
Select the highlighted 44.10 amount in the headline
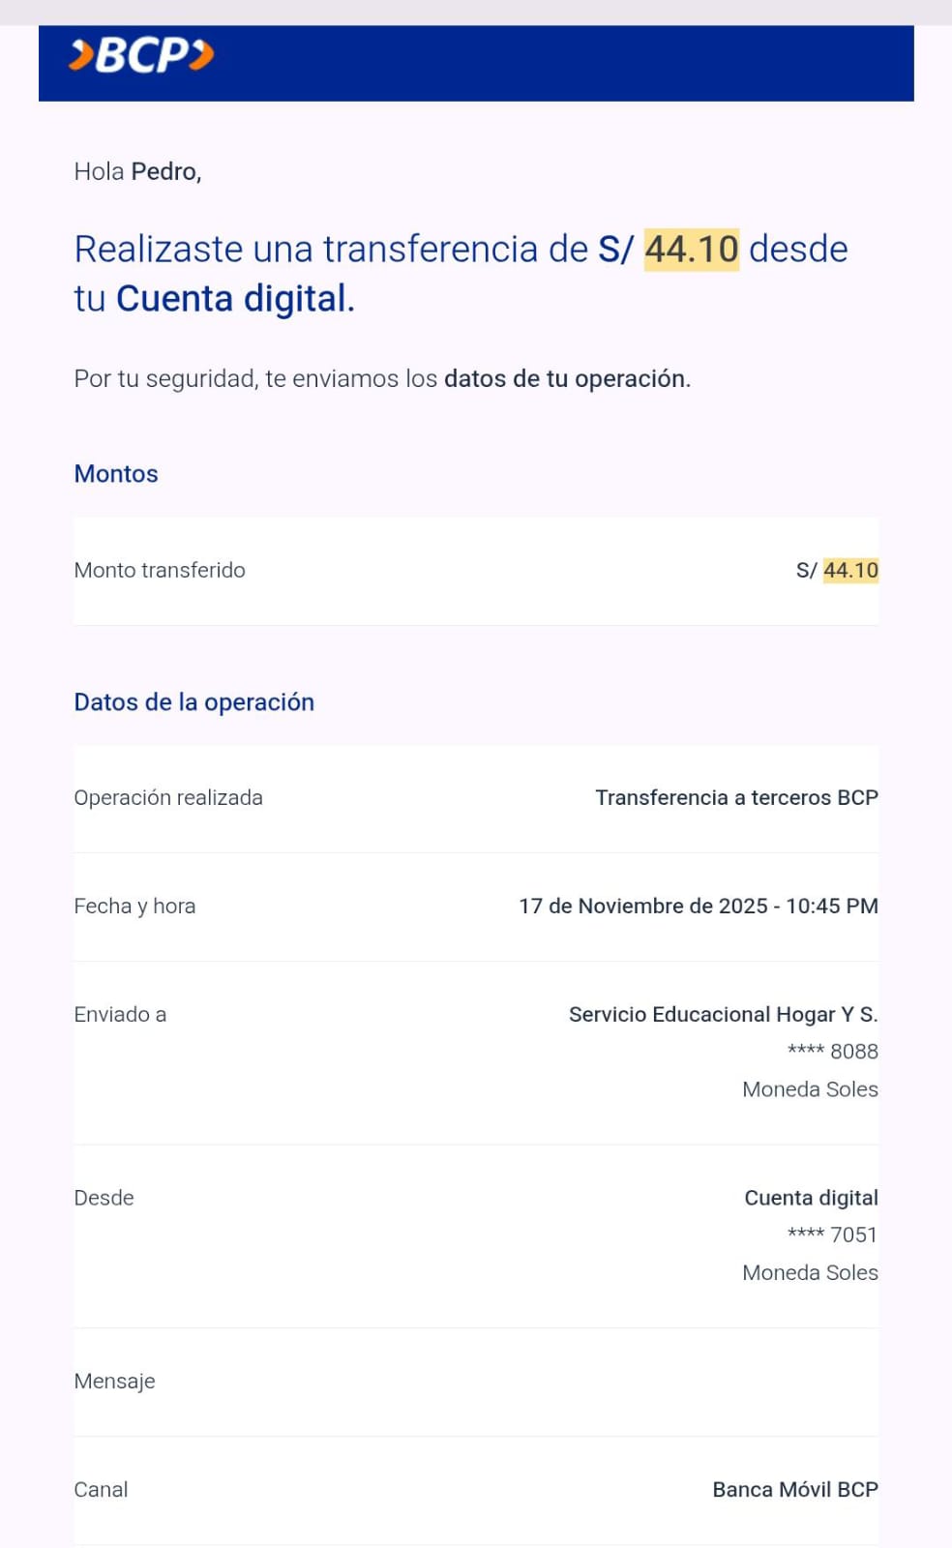pos(691,250)
